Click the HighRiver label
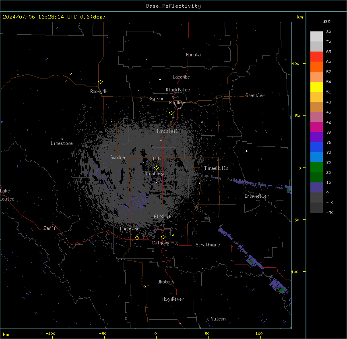The image size is (347, 339). tap(173, 299)
